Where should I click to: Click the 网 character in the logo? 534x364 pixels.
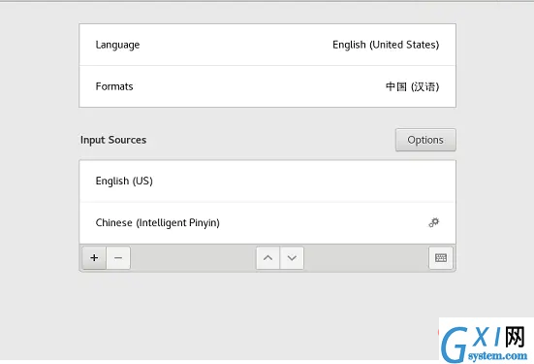tap(515, 337)
